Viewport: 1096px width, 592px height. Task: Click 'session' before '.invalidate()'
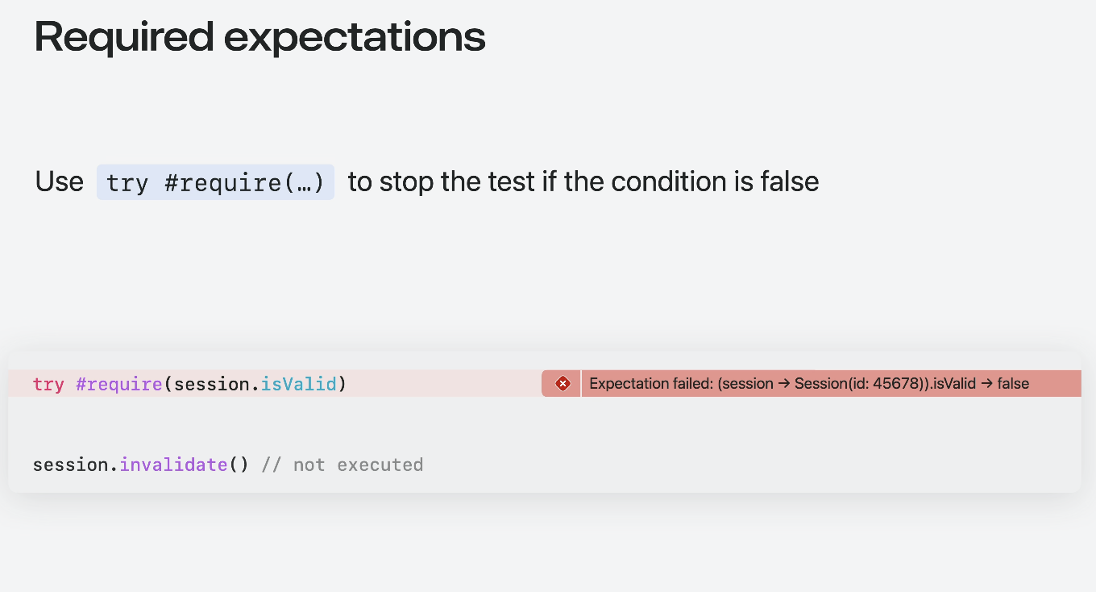(x=71, y=465)
